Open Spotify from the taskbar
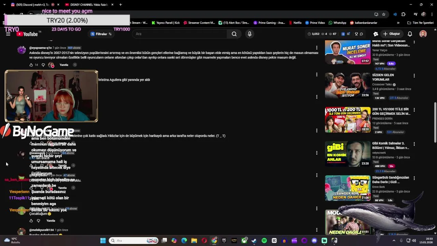The image size is (437, 246). click(264, 241)
